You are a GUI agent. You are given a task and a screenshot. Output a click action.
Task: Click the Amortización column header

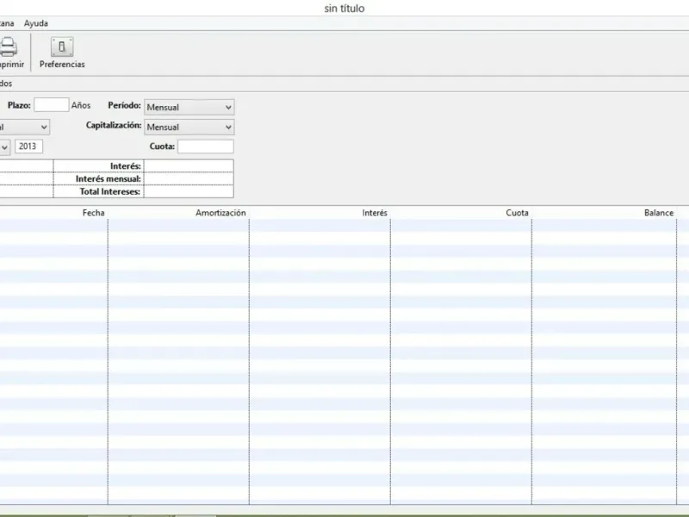(220, 213)
